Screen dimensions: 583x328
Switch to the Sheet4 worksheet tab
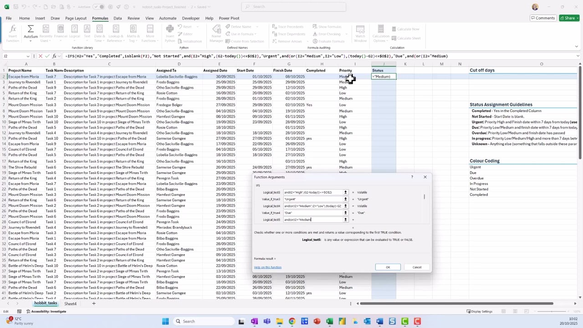(70, 304)
